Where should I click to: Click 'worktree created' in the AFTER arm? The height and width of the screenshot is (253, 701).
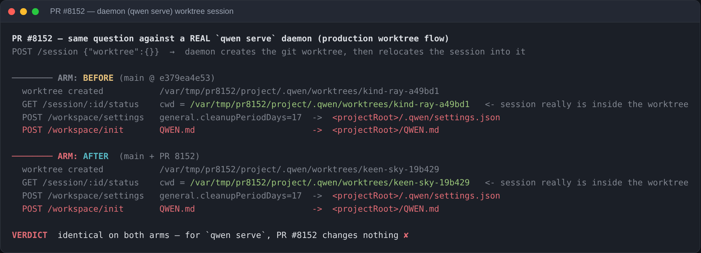(63, 169)
